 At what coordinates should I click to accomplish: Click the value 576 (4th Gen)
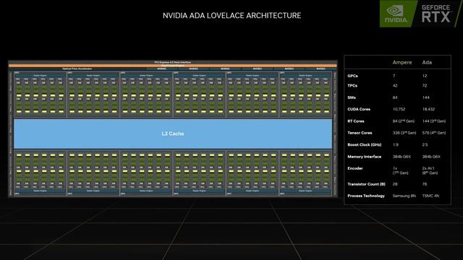[434, 133]
